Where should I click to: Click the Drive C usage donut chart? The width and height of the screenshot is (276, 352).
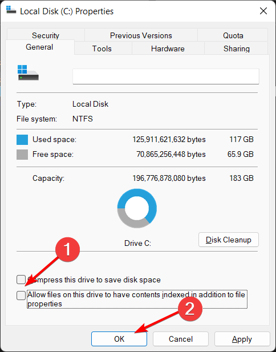pyautogui.click(x=137, y=208)
